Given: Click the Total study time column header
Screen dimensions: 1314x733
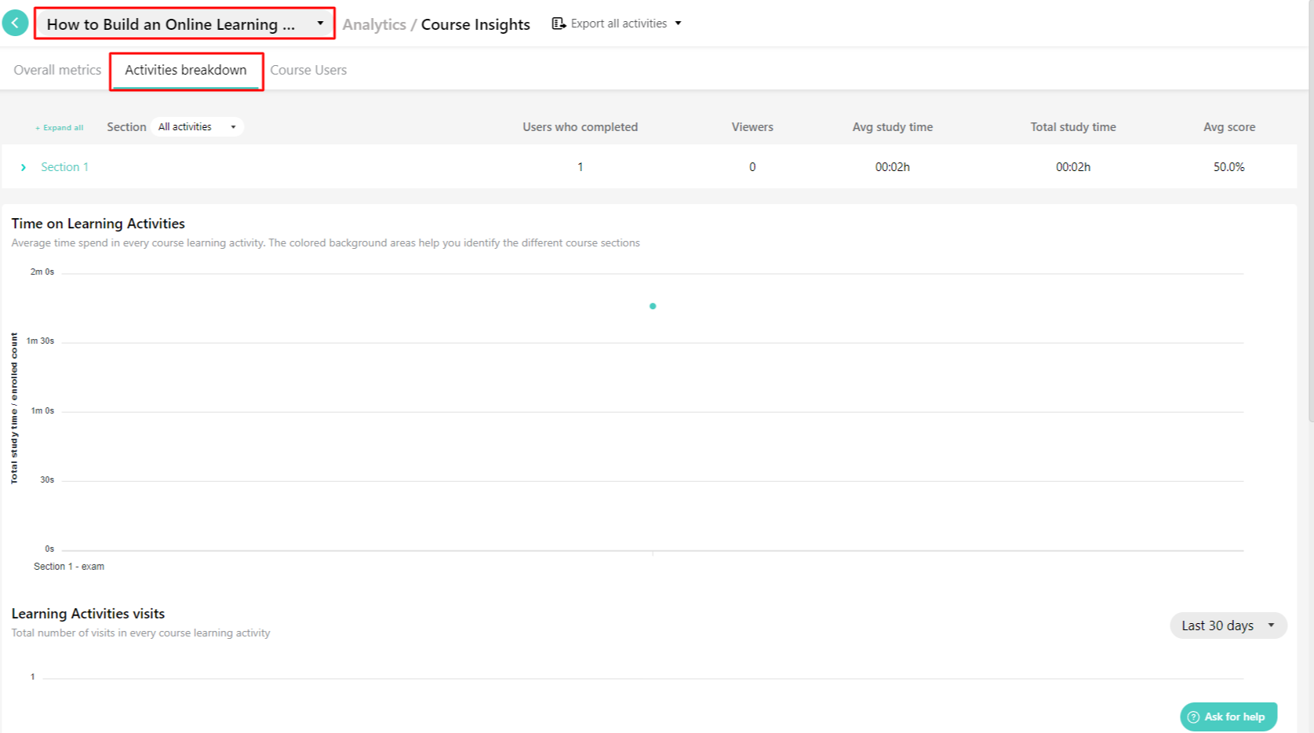Looking at the screenshot, I should 1073,127.
